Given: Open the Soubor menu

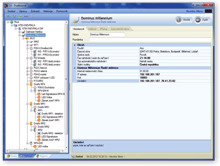Looking at the screenshot, I should point(11,11).
